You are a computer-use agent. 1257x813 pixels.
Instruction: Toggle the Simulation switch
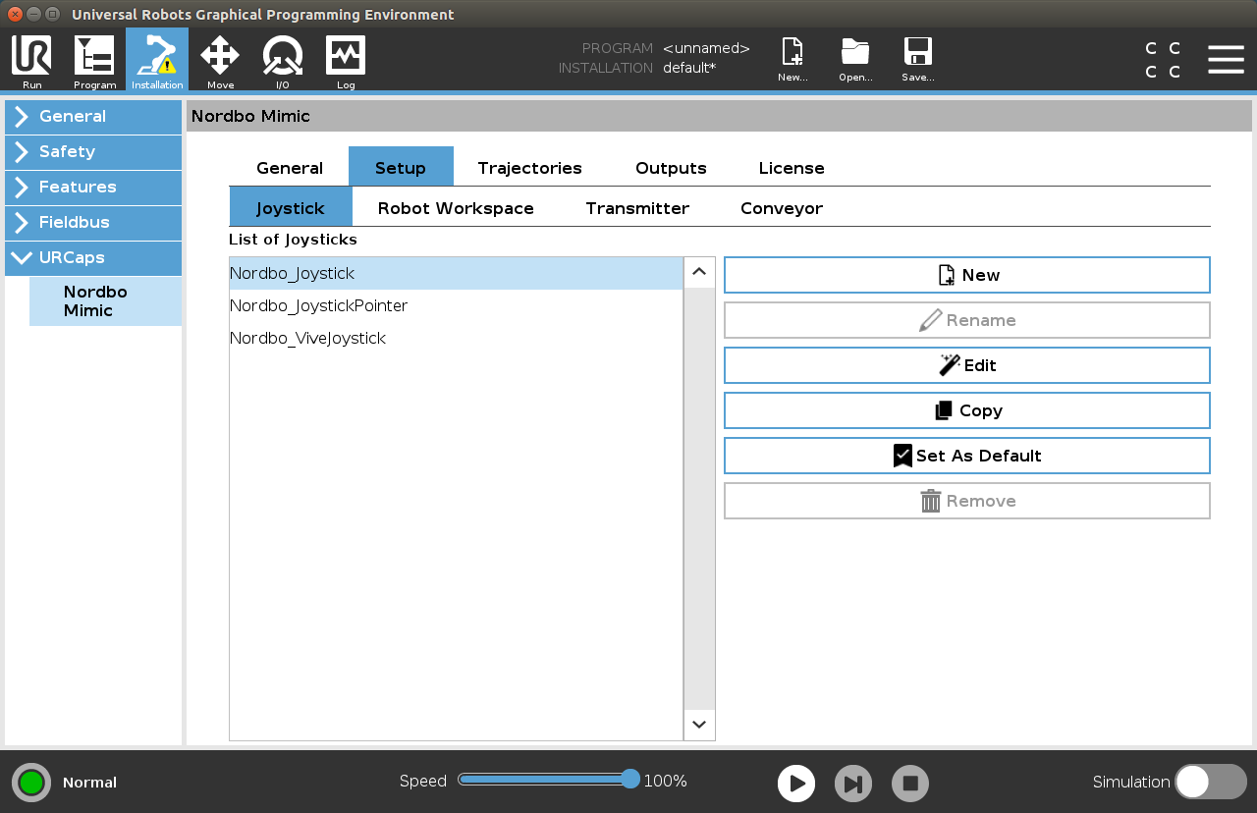point(1211,782)
